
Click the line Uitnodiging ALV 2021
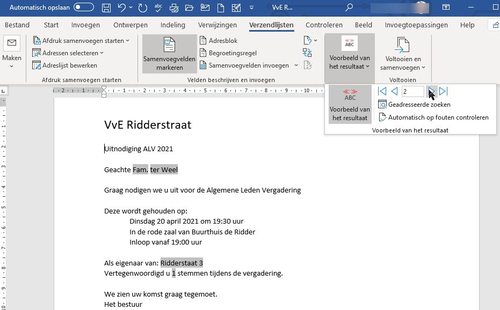pos(139,149)
